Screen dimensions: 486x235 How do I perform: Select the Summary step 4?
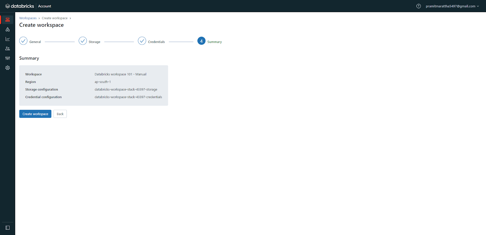point(210,41)
